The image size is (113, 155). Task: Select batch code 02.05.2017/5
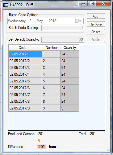(x=25, y=81)
